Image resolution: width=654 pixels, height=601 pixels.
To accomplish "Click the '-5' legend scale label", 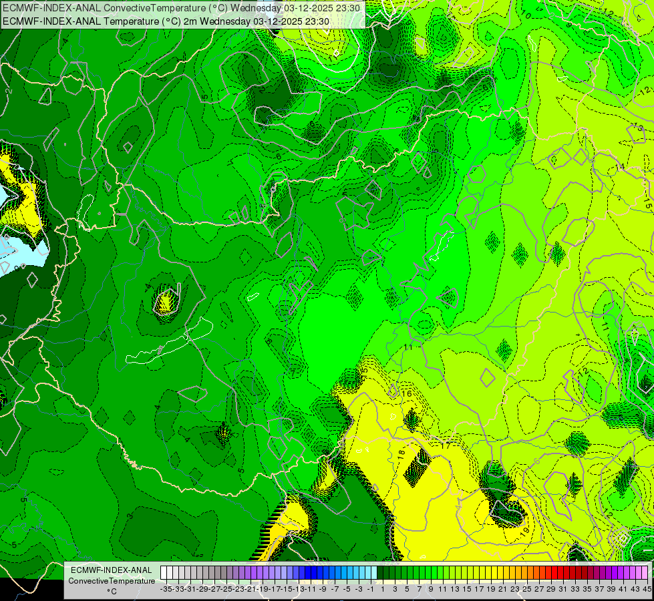I will [347, 589].
